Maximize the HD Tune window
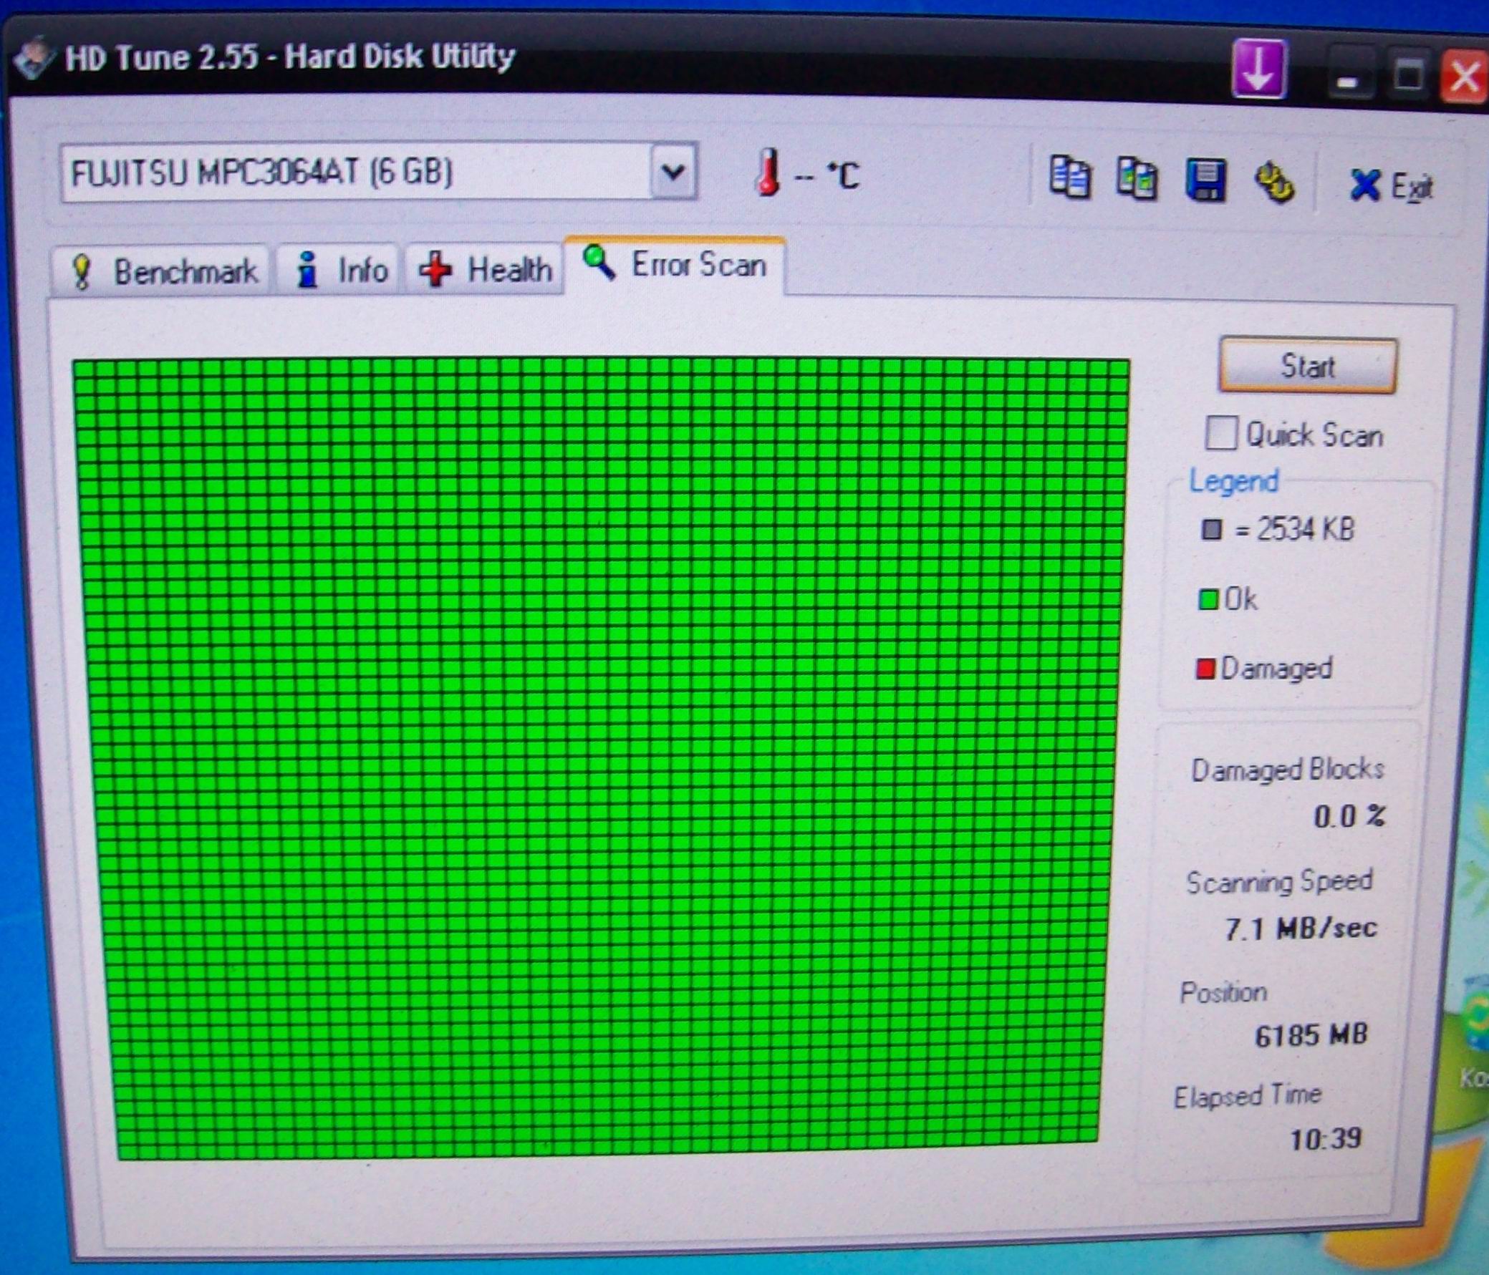 coord(1407,76)
